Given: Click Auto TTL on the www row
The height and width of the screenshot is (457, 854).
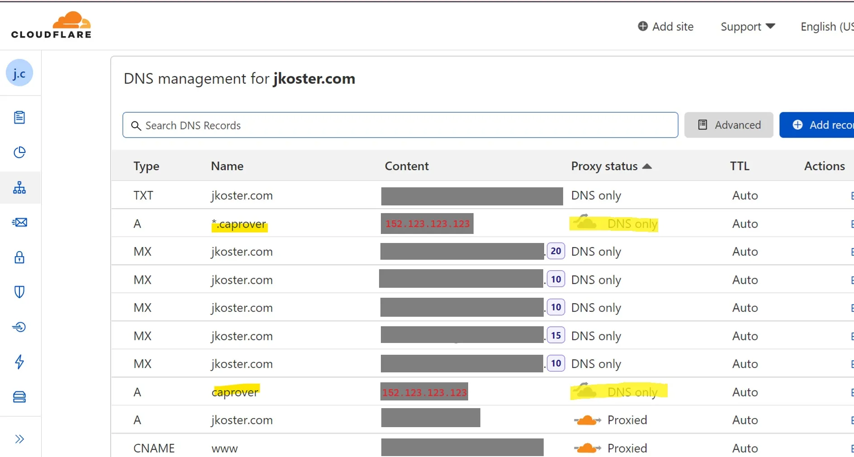Looking at the screenshot, I should coord(745,448).
